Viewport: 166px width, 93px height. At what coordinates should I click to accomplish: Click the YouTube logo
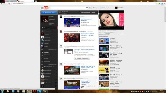(x=44, y=8)
